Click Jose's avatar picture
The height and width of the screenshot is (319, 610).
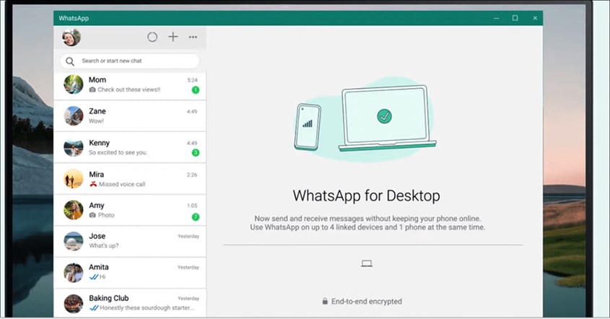(x=74, y=241)
